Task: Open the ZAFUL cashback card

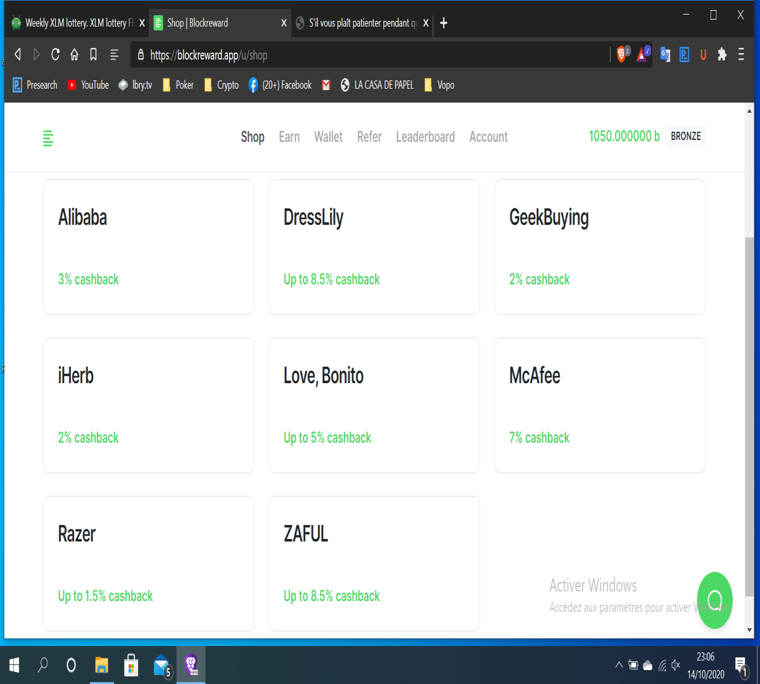Action: pyautogui.click(x=374, y=564)
